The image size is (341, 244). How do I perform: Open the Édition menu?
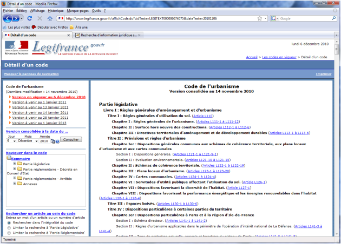tap(22, 11)
